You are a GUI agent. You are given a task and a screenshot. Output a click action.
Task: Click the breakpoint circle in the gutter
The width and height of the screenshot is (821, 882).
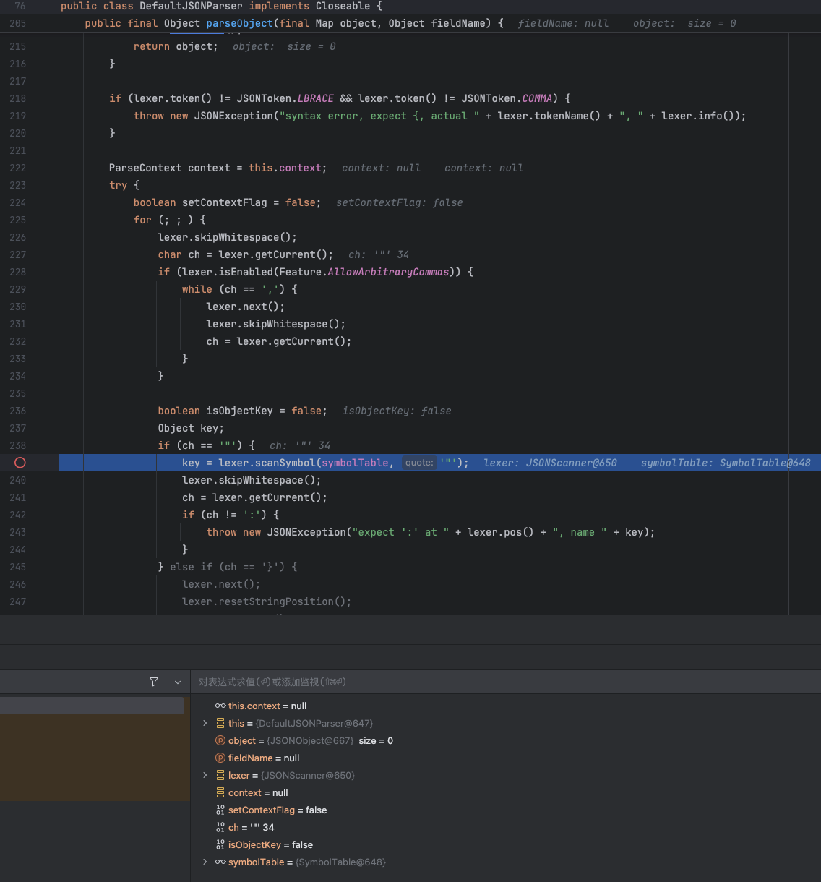(20, 463)
